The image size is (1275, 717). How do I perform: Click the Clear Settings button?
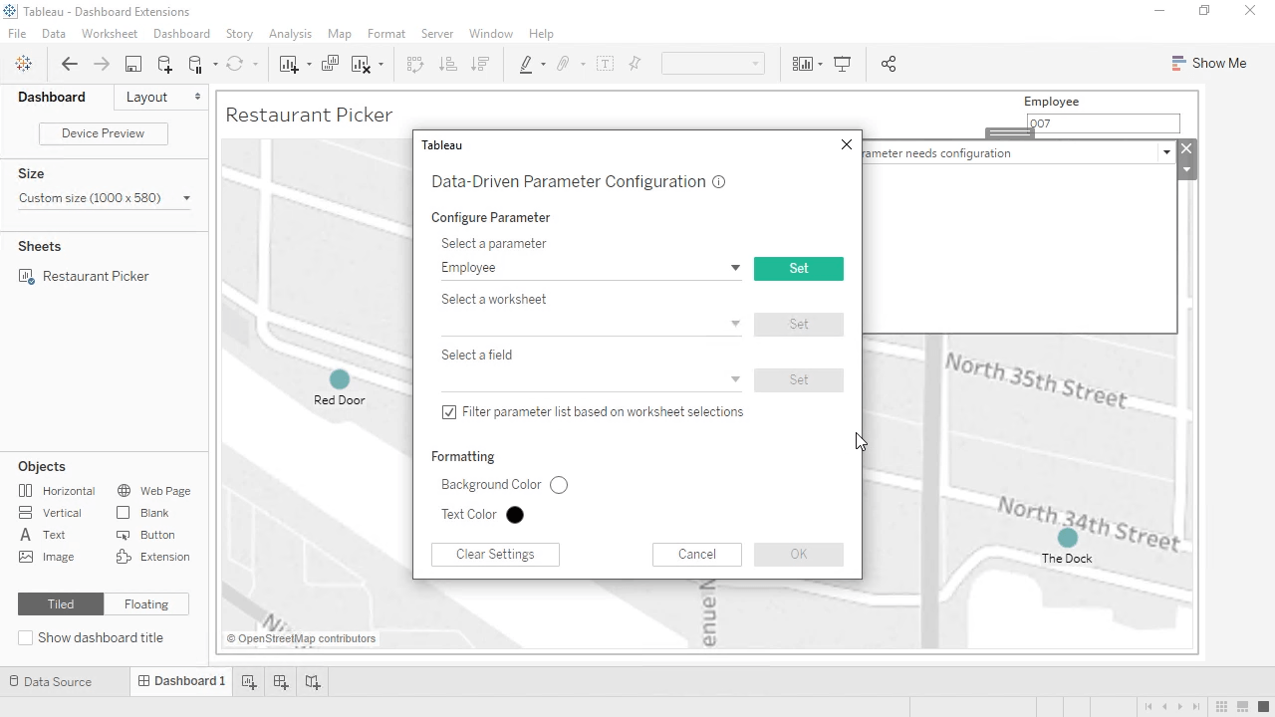tap(495, 555)
